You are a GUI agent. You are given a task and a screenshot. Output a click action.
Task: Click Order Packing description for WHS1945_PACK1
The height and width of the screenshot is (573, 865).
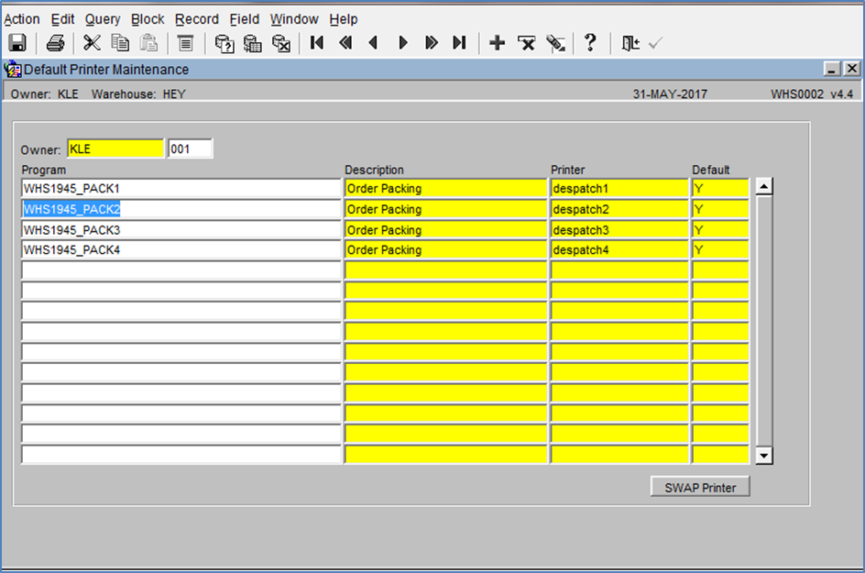click(445, 188)
